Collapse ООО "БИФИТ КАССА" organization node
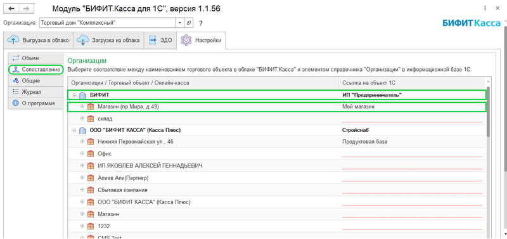The height and width of the screenshot is (239, 507). [74, 131]
